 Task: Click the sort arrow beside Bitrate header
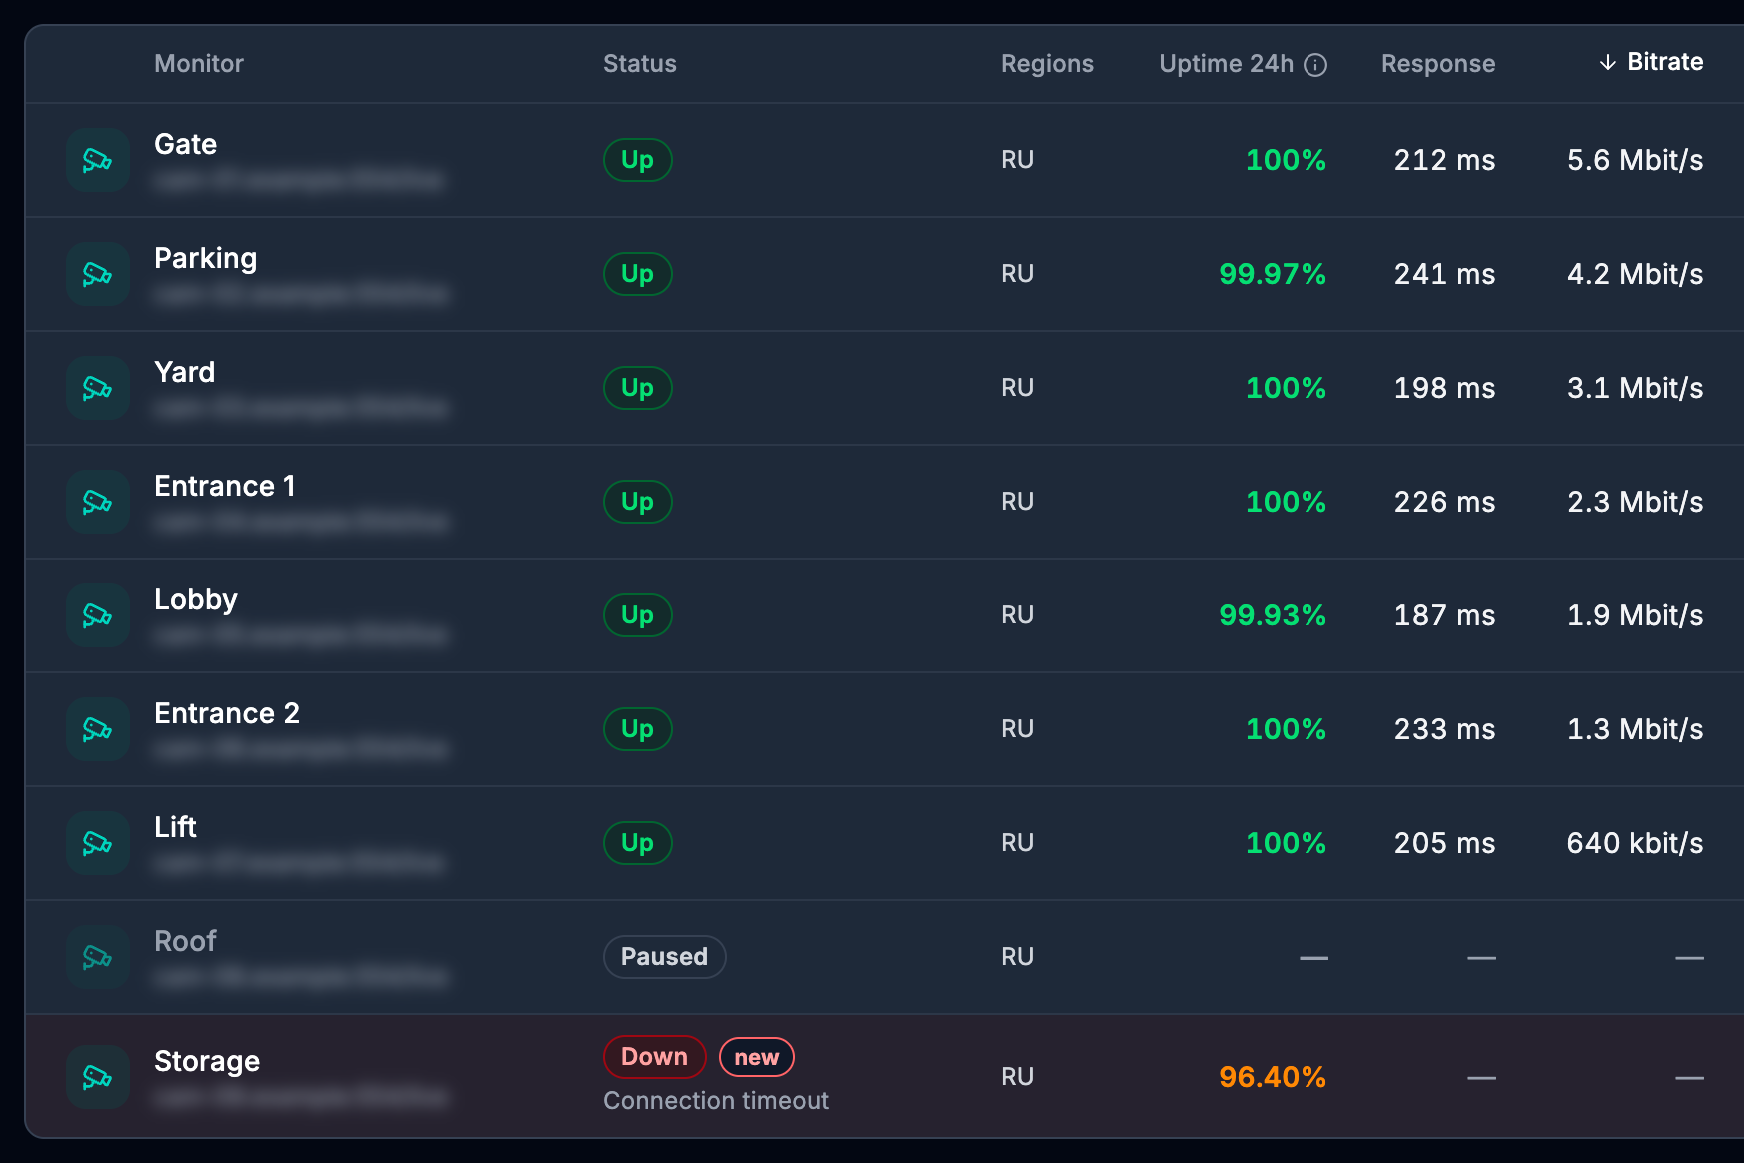click(x=1607, y=63)
